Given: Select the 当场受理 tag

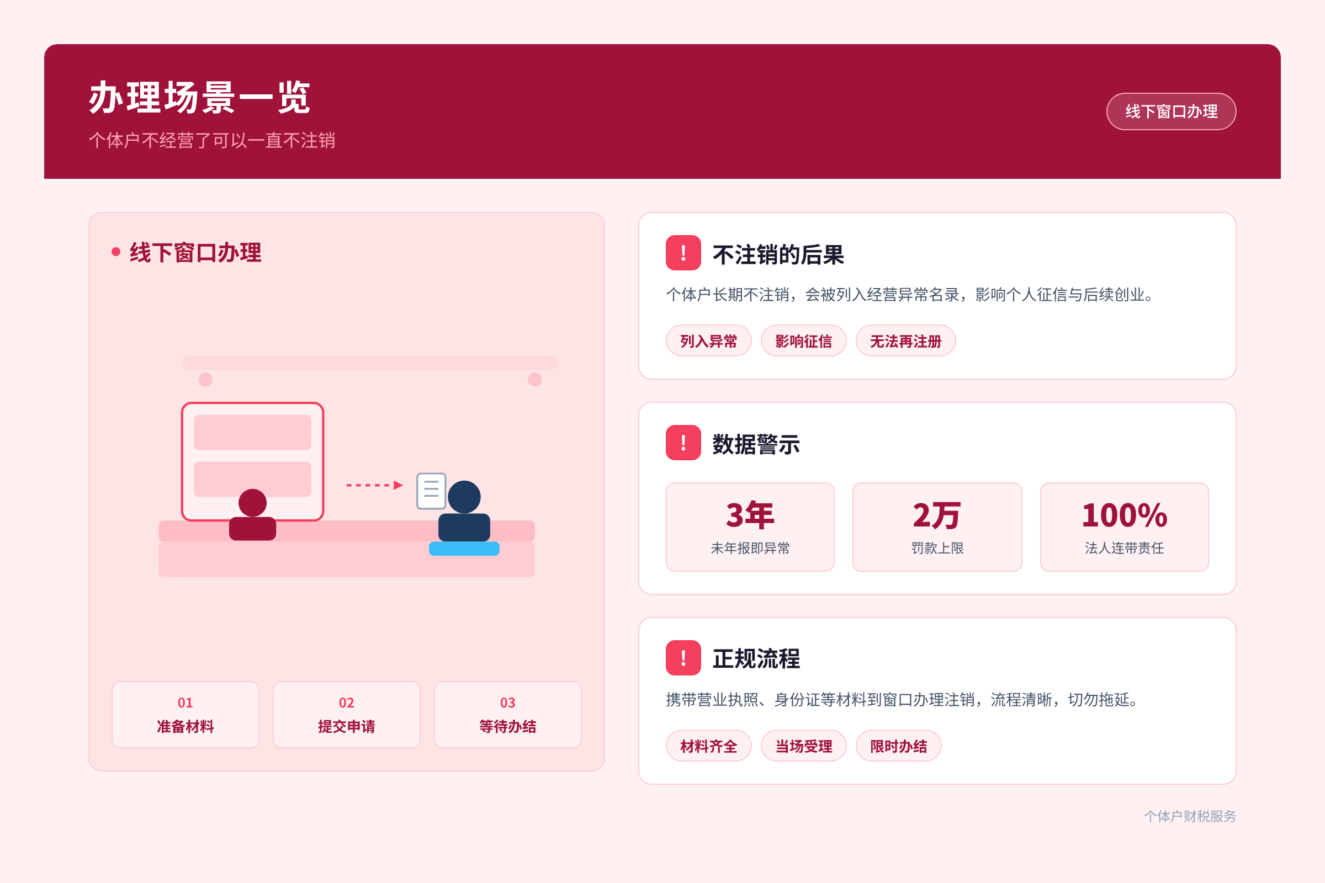Looking at the screenshot, I should [x=803, y=746].
